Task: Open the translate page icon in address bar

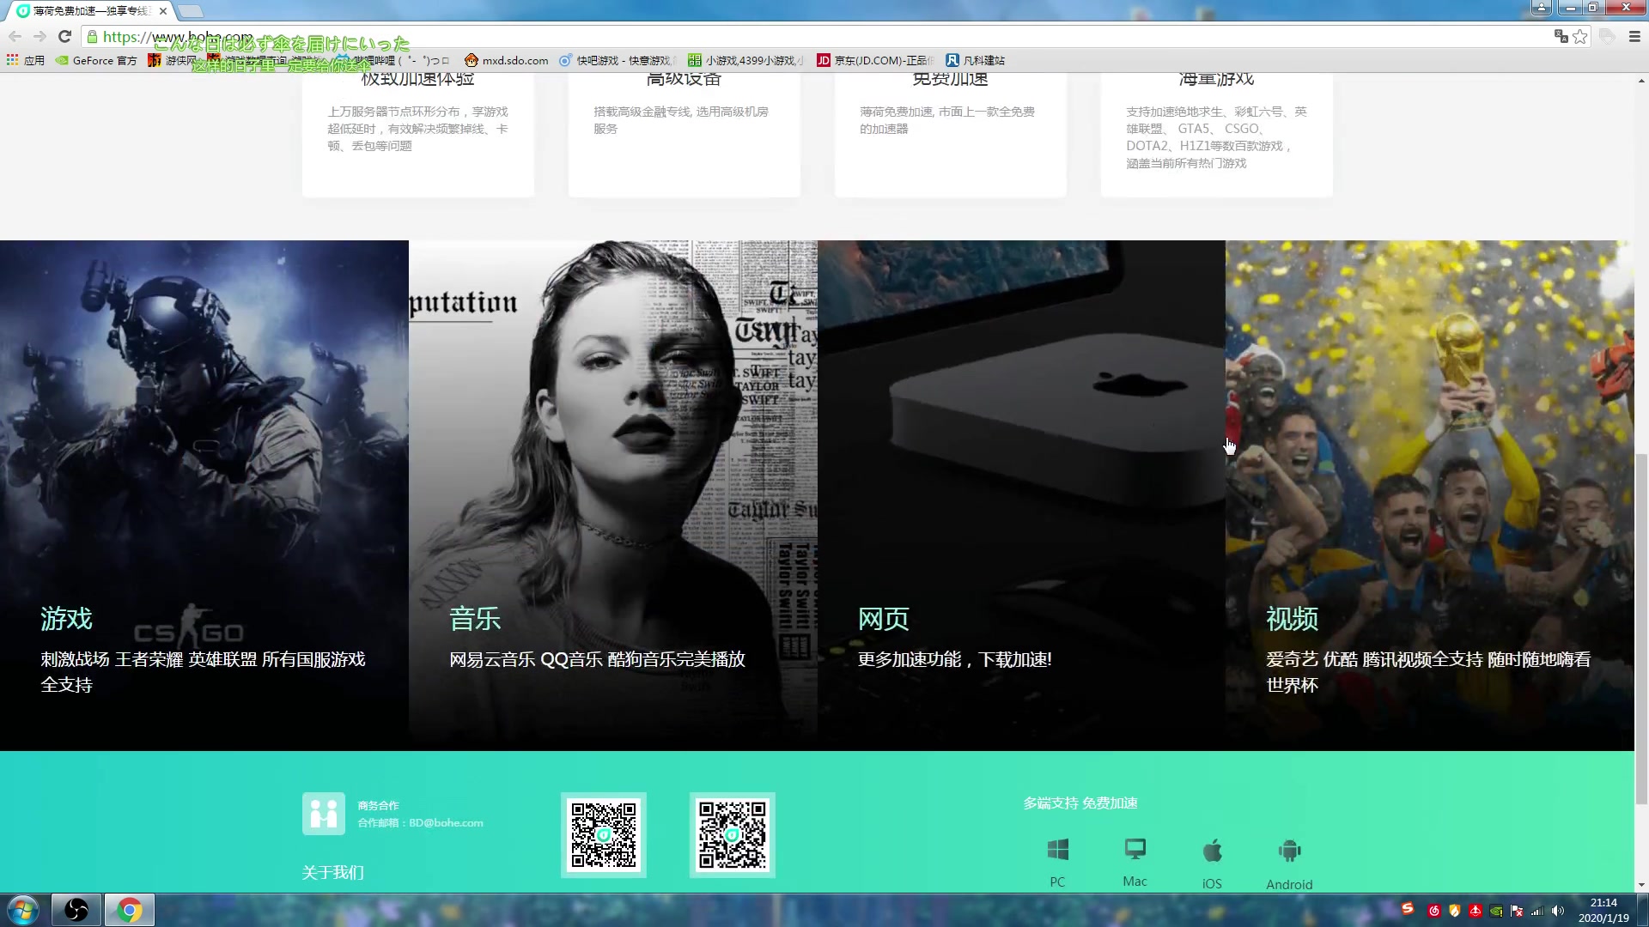Action: click(1561, 36)
